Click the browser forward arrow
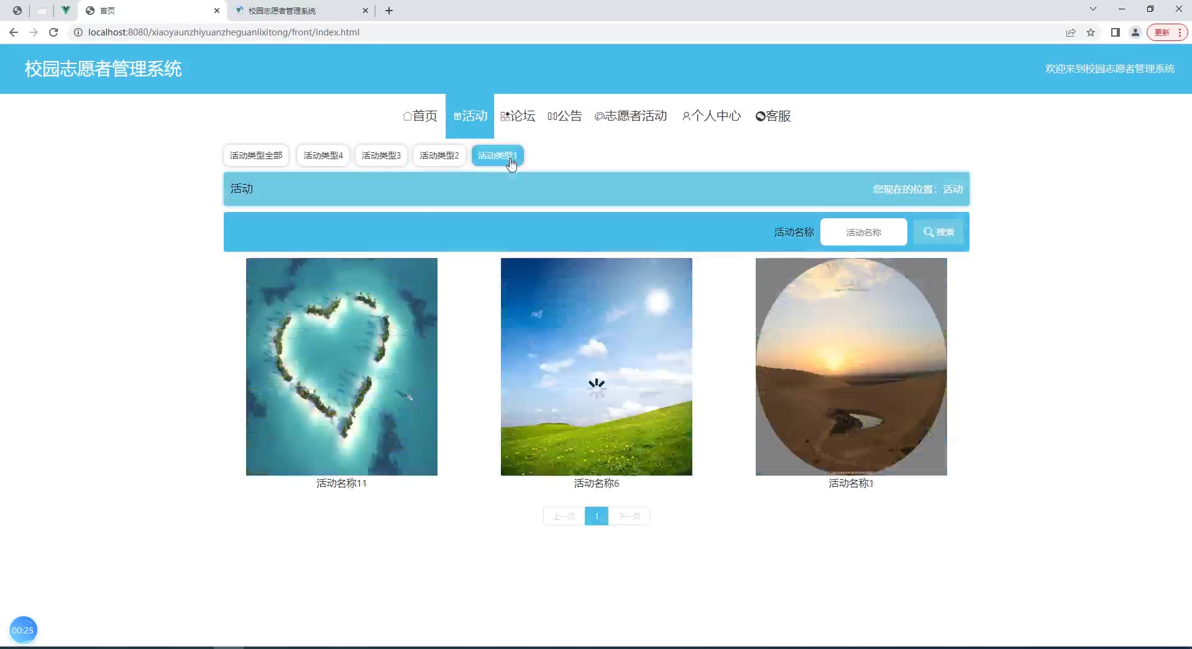Image resolution: width=1192 pixels, height=649 pixels. [x=34, y=32]
